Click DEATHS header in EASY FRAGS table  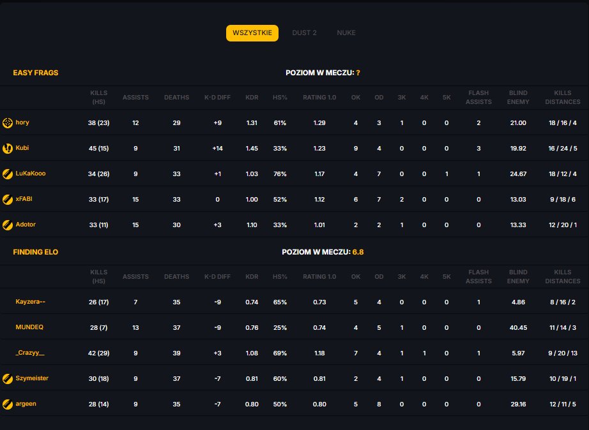click(176, 98)
